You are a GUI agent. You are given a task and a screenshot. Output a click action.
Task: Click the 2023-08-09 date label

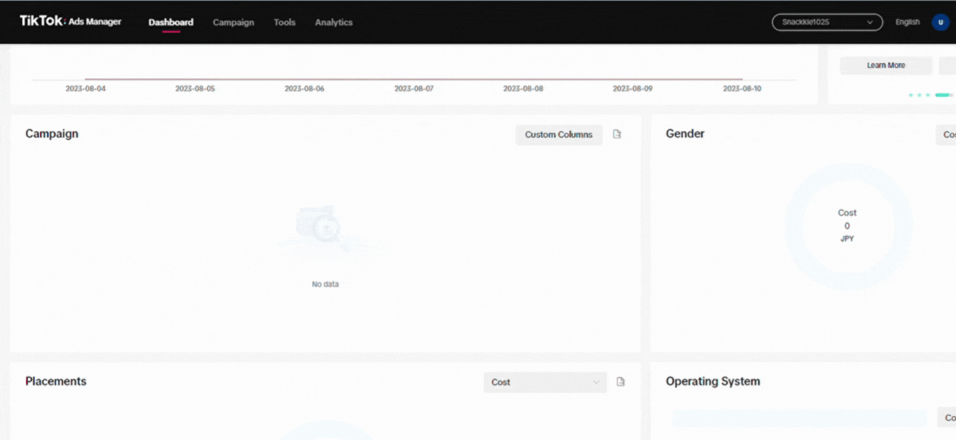tap(632, 88)
